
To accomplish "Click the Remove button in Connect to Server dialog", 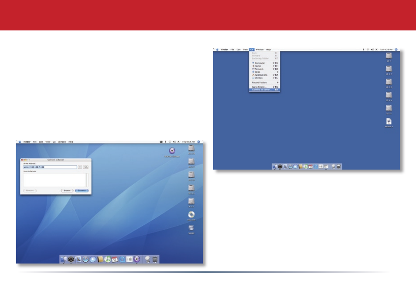I will pos(30,190).
